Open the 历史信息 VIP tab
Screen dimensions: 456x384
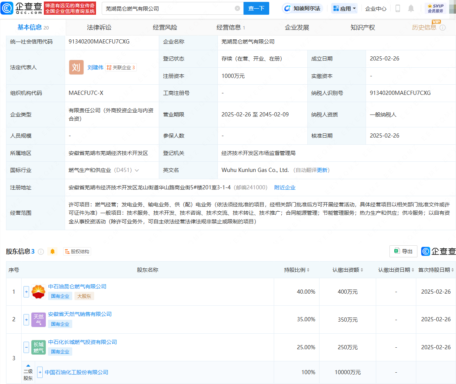(x=424, y=27)
